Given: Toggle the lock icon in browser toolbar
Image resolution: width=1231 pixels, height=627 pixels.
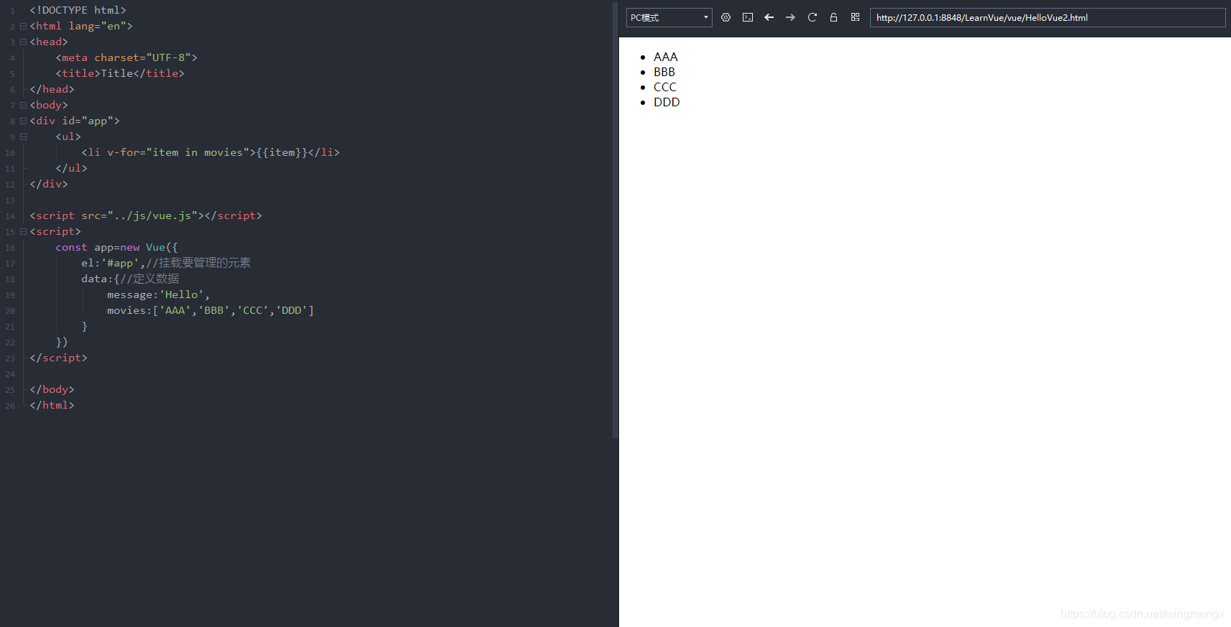Looking at the screenshot, I should (x=833, y=17).
